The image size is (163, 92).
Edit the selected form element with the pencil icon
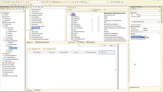point(29,7)
